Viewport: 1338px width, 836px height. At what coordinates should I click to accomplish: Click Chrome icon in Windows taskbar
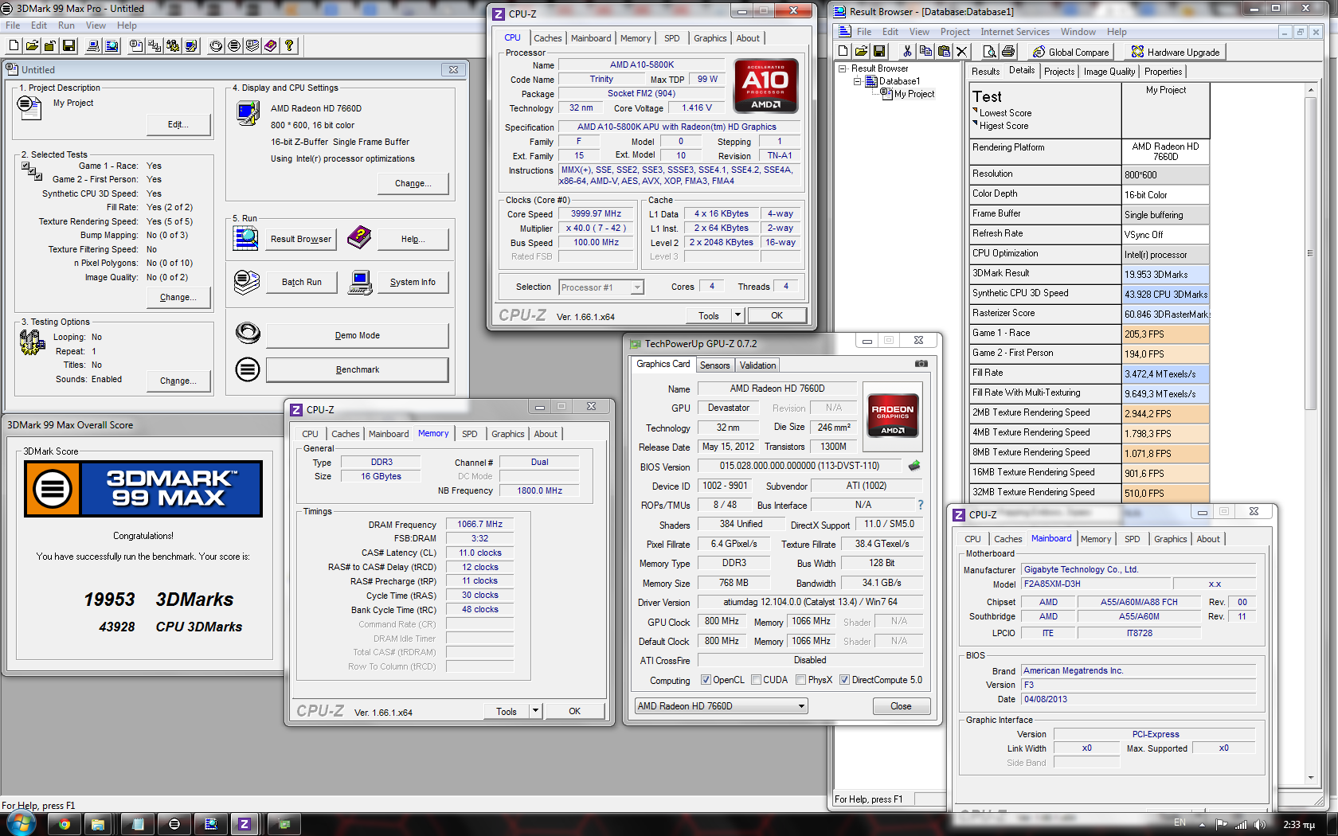pos(65,824)
